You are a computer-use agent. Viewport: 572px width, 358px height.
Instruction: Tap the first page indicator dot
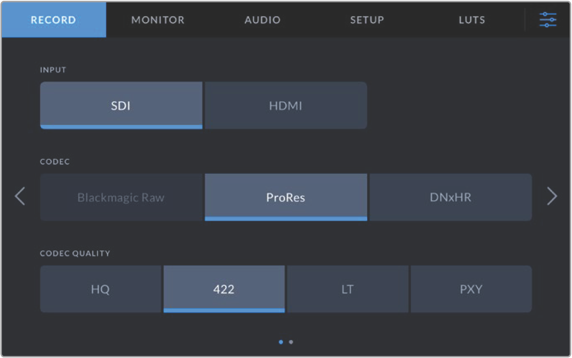[x=281, y=342]
